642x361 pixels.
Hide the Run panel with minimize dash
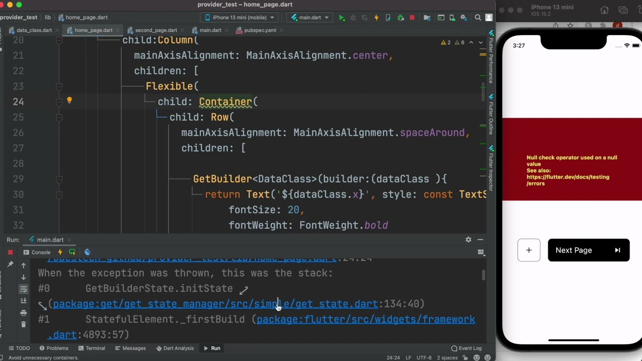click(480, 240)
